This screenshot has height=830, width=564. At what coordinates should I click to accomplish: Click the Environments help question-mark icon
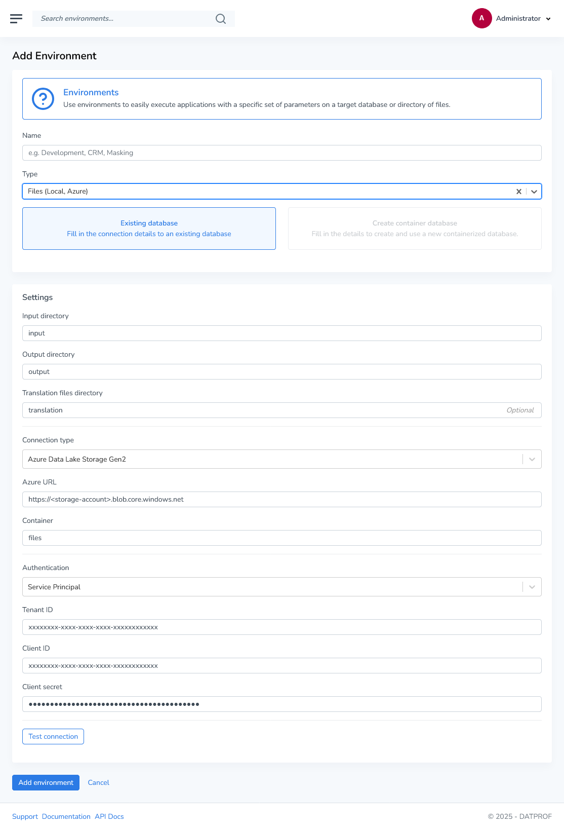tap(43, 99)
